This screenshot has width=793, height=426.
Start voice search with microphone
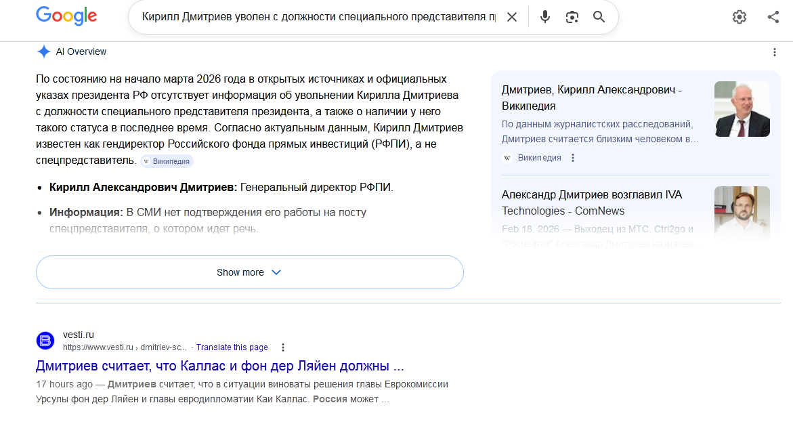tap(545, 17)
